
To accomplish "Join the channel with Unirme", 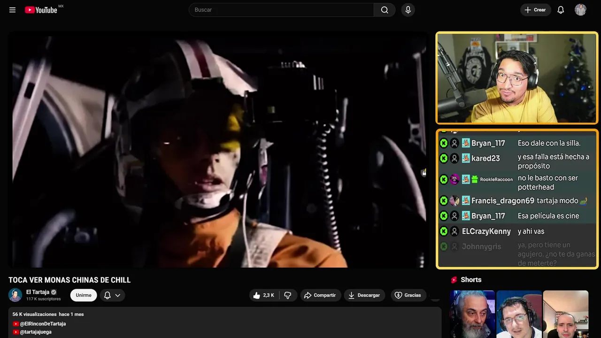I will pyautogui.click(x=84, y=295).
